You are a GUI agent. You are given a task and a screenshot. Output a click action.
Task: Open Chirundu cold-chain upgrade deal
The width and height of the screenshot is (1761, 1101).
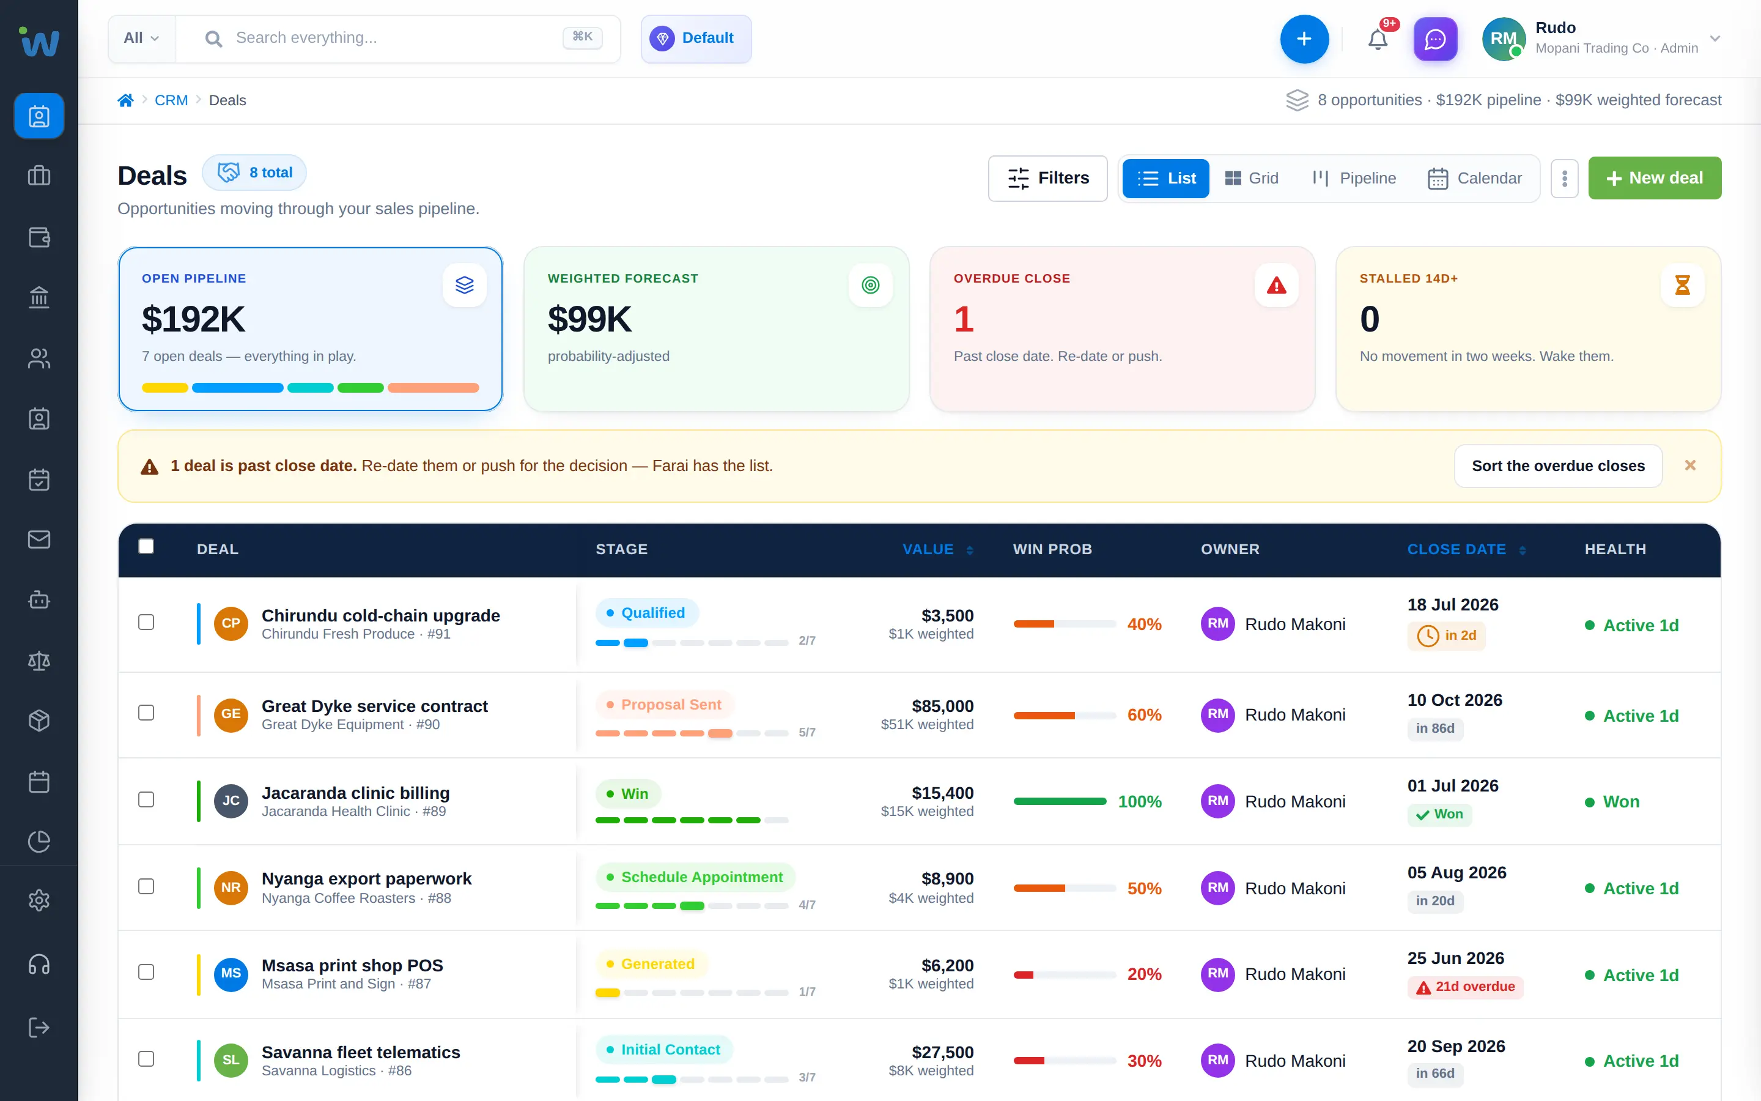click(x=380, y=615)
